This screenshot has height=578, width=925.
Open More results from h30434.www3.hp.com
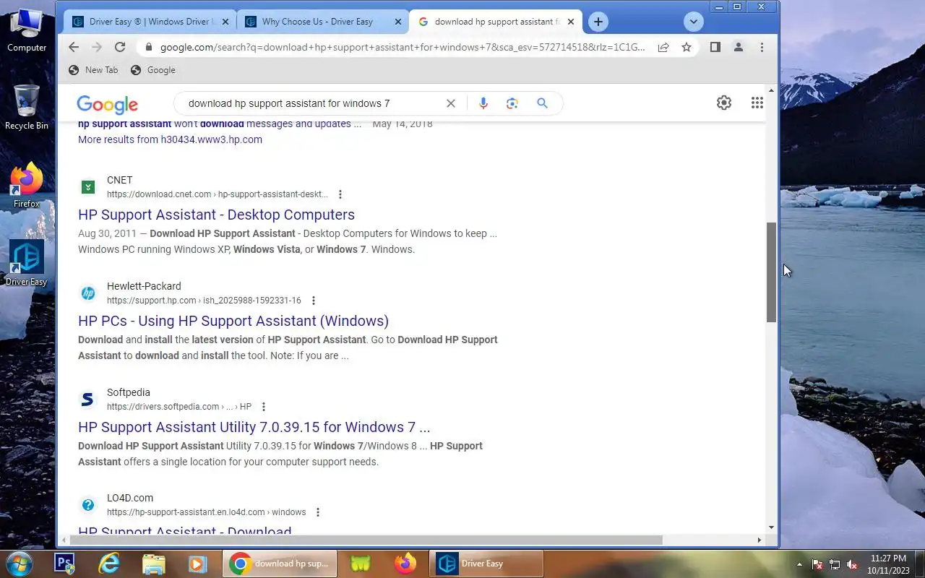pyautogui.click(x=170, y=139)
